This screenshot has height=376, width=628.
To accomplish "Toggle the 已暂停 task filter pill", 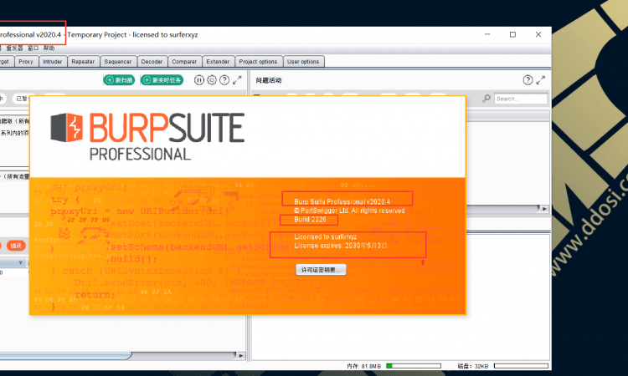I will pos(23,99).
